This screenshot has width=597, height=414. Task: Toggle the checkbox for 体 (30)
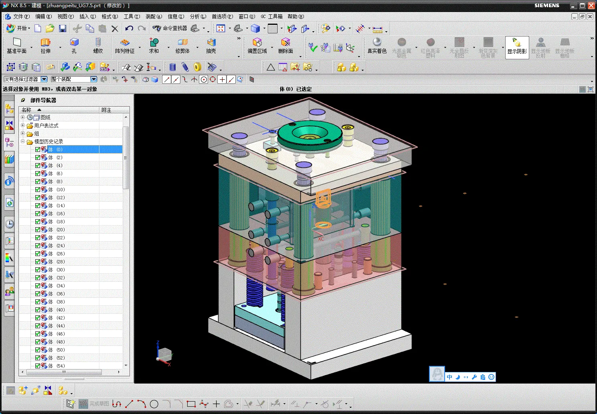point(38,270)
